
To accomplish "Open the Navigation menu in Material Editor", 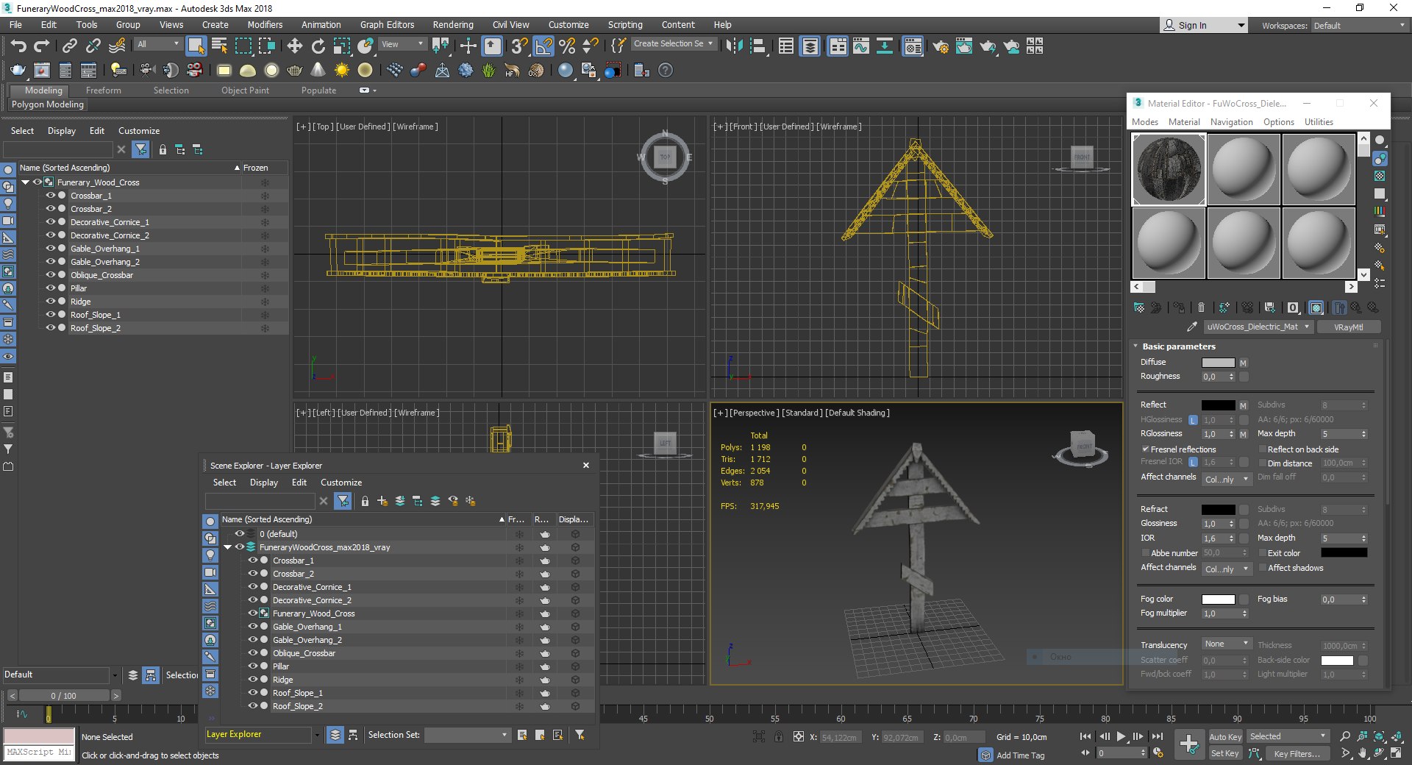I will click(x=1231, y=122).
